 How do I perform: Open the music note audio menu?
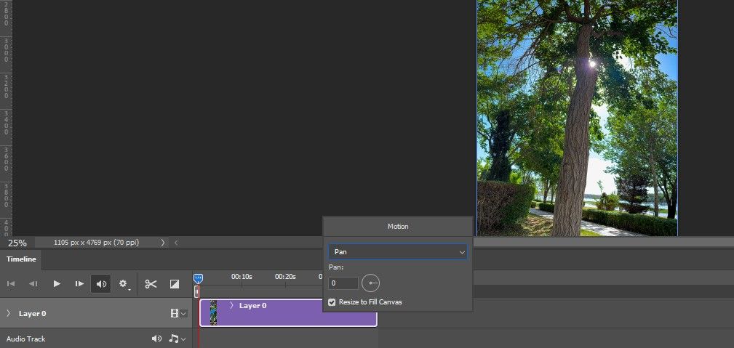click(177, 339)
